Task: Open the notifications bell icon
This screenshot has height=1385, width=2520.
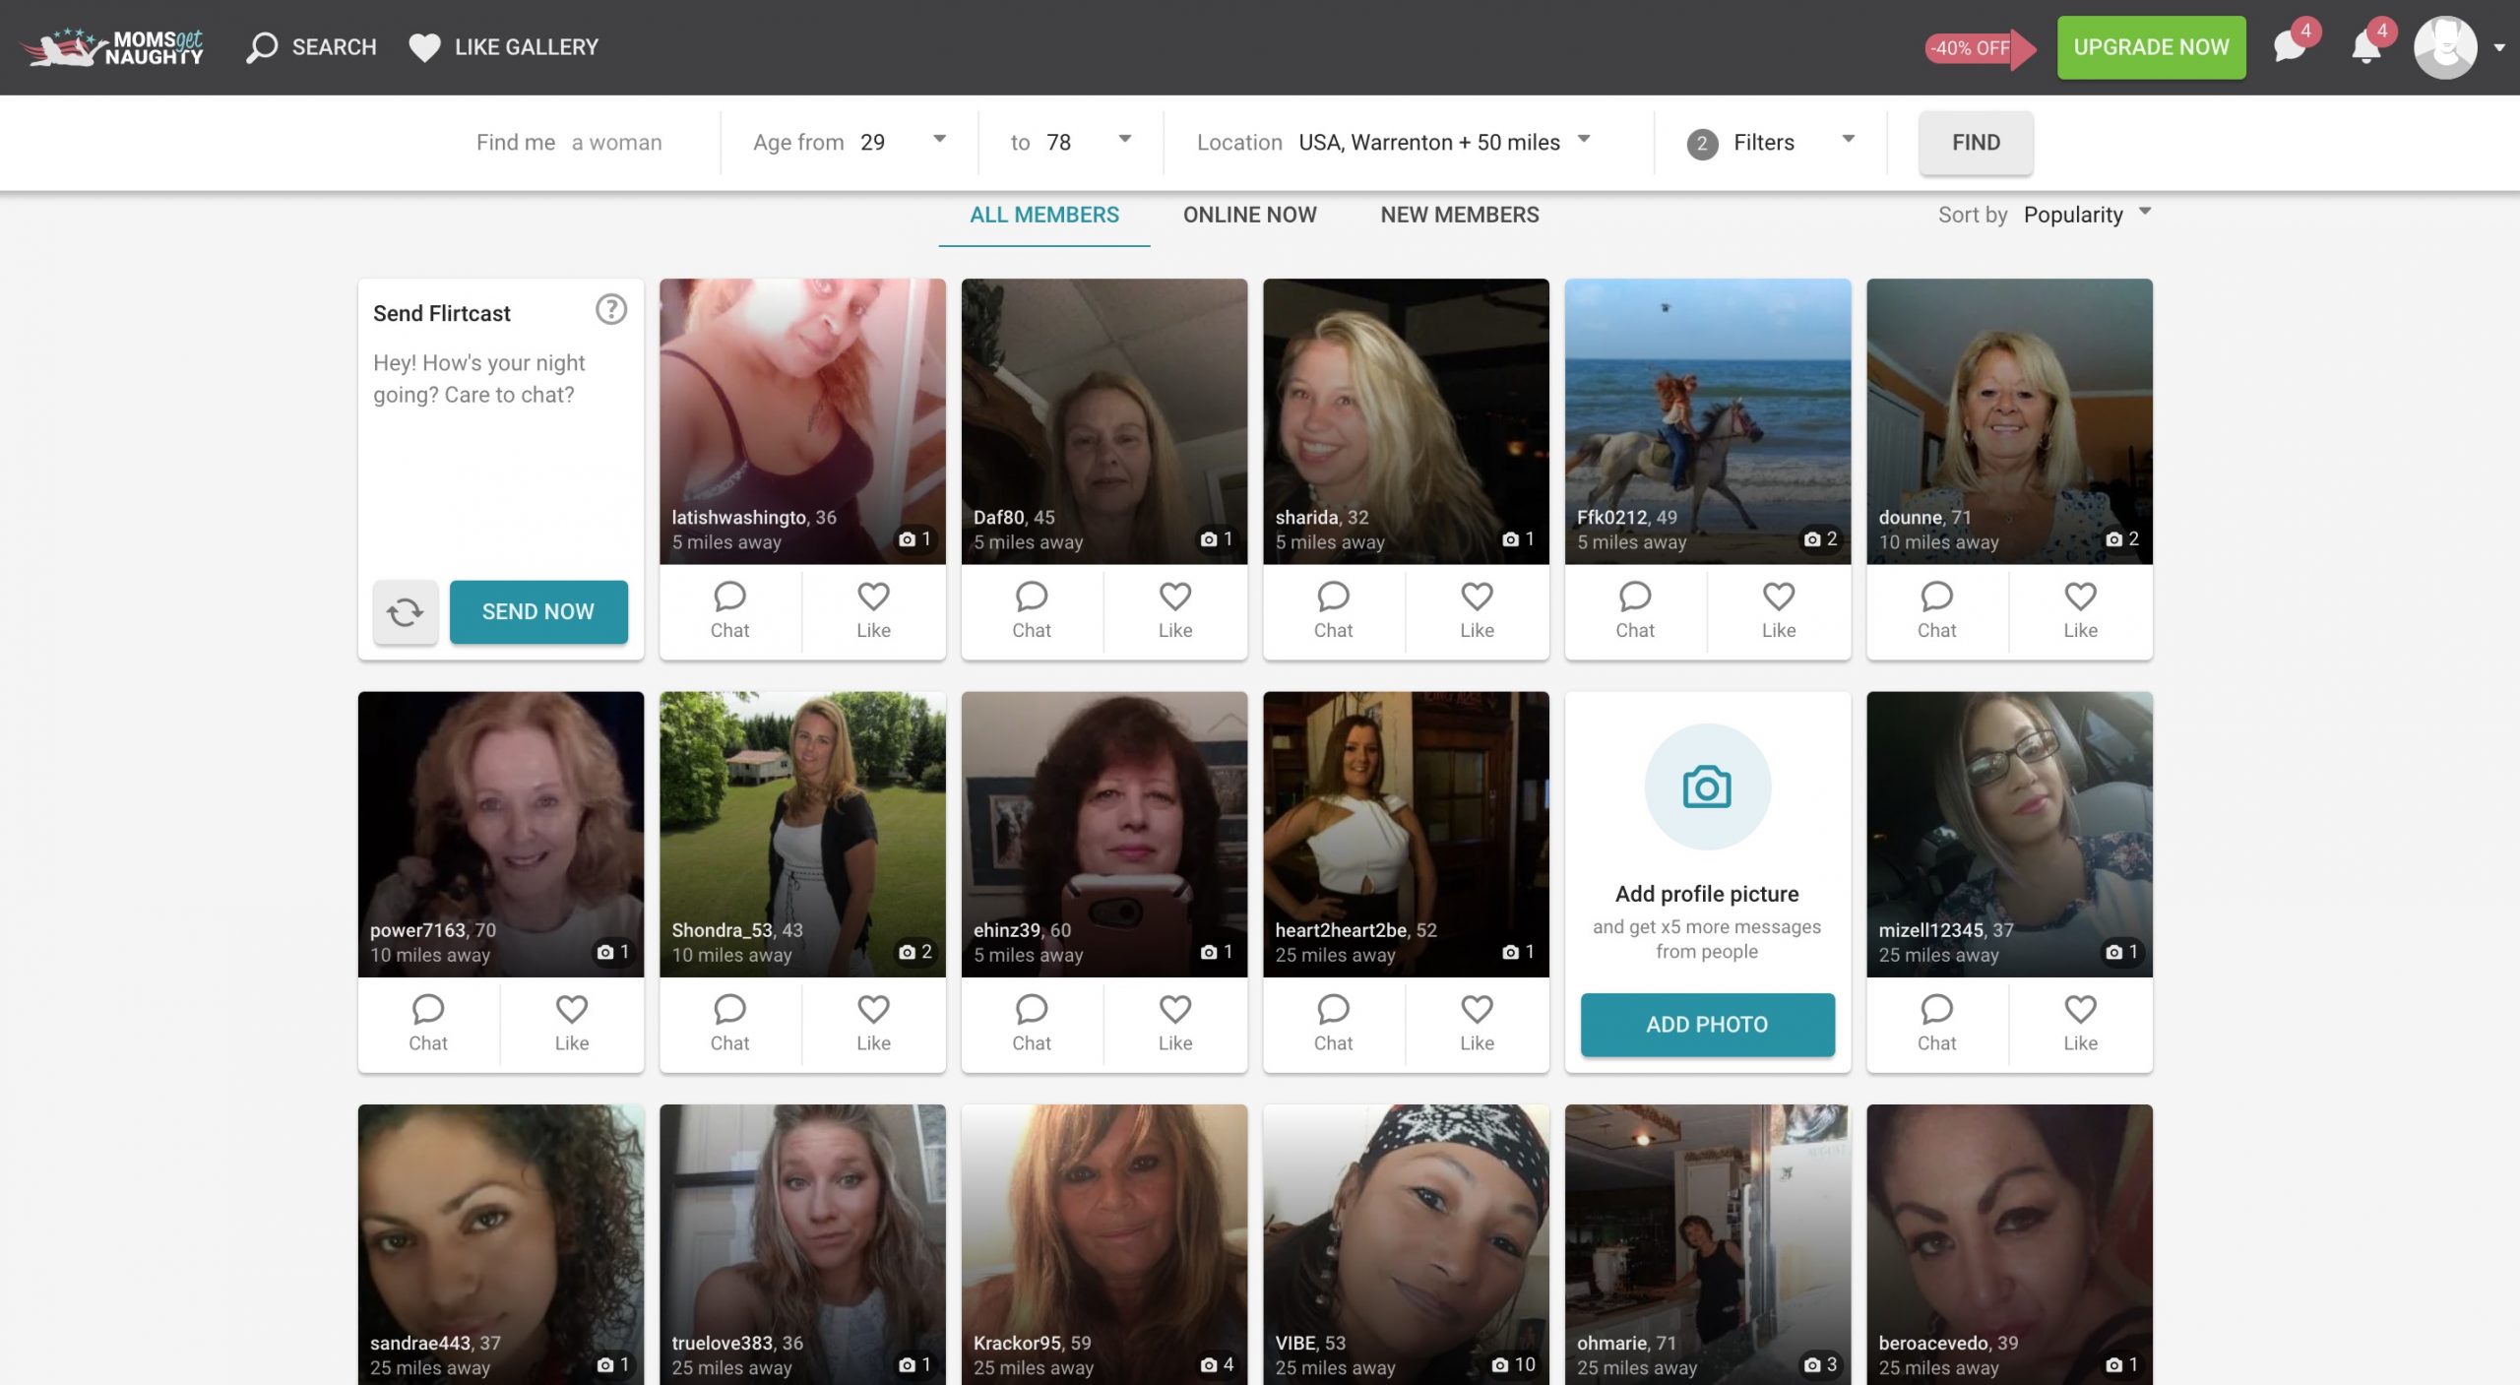Action: [2366, 47]
